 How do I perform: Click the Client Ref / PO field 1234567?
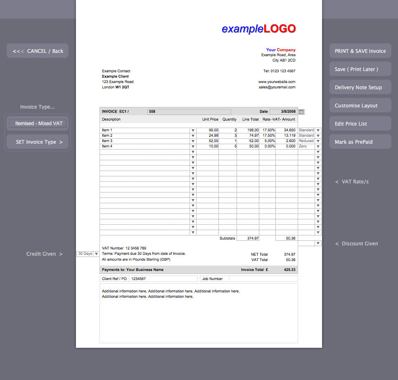[163, 279]
